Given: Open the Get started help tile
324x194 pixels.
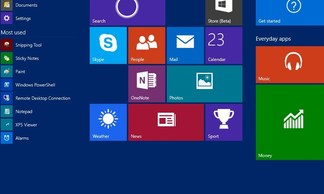Looking at the screenshot, I should tap(290, 12).
